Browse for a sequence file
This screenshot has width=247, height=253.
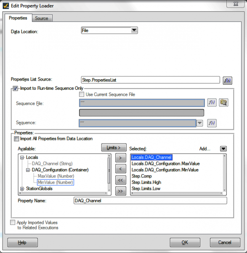(224, 102)
